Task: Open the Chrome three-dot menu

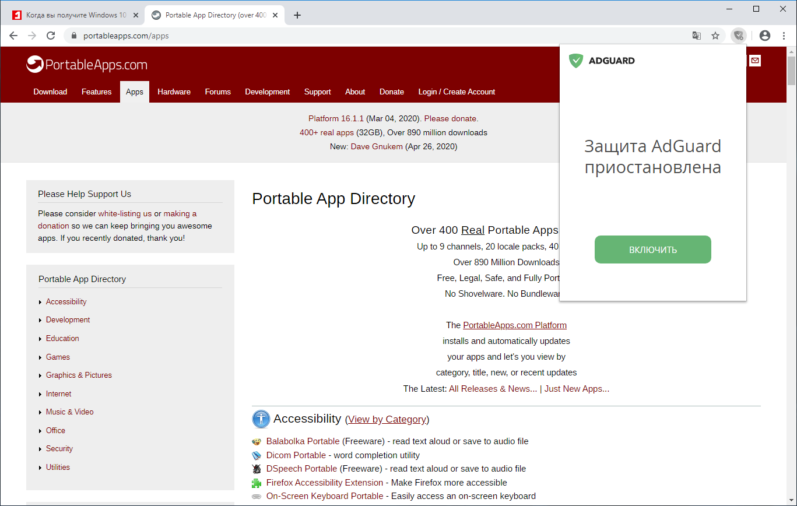Action: [x=784, y=36]
